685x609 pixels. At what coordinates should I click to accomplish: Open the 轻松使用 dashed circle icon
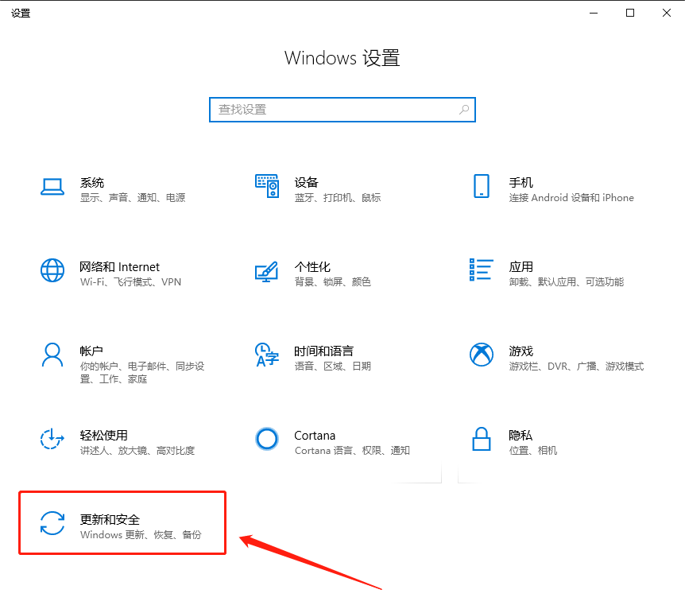click(x=52, y=439)
